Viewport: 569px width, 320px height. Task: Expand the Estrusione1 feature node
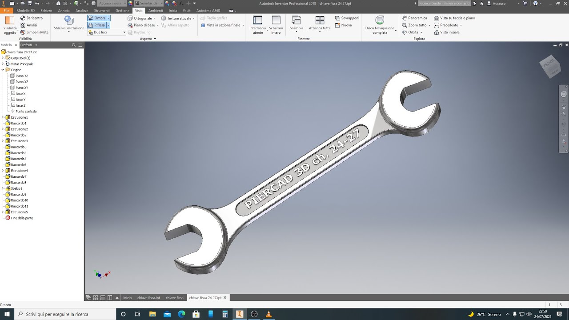pyautogui.click(x=3, y=117)
